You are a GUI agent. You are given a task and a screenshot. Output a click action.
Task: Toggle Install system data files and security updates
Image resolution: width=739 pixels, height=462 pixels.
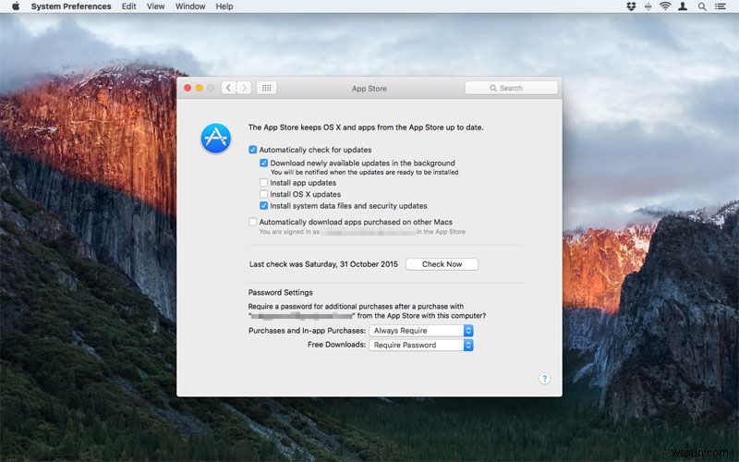pyautogui.click(x=264, y=205)
